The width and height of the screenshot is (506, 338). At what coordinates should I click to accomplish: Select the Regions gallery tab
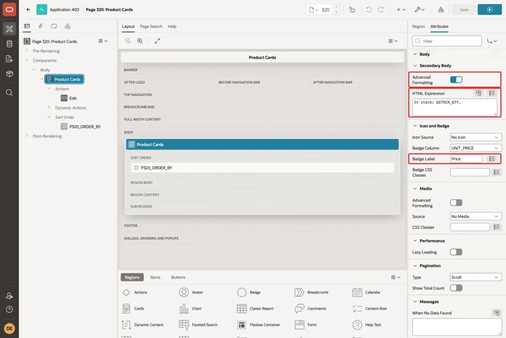132,277
